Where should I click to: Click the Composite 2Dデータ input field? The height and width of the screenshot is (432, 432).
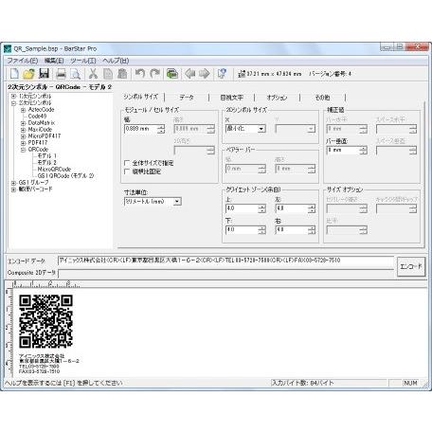pyautogui.click(x=226, y=273)
